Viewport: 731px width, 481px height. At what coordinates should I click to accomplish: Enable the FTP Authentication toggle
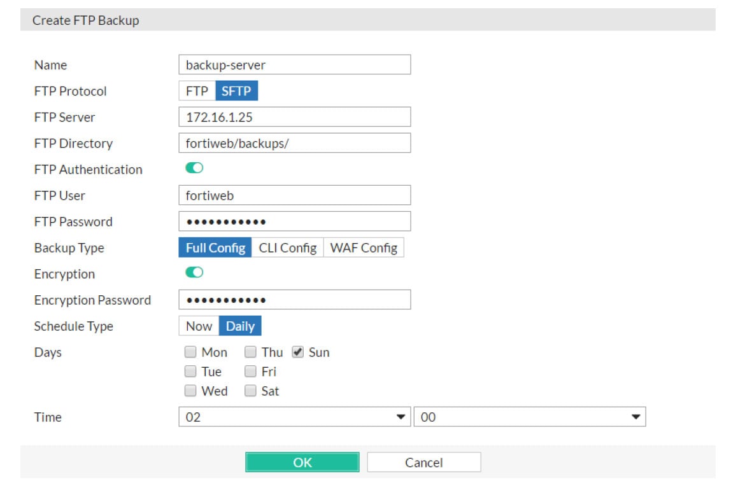pyautogui.click(x=194, y=167)
